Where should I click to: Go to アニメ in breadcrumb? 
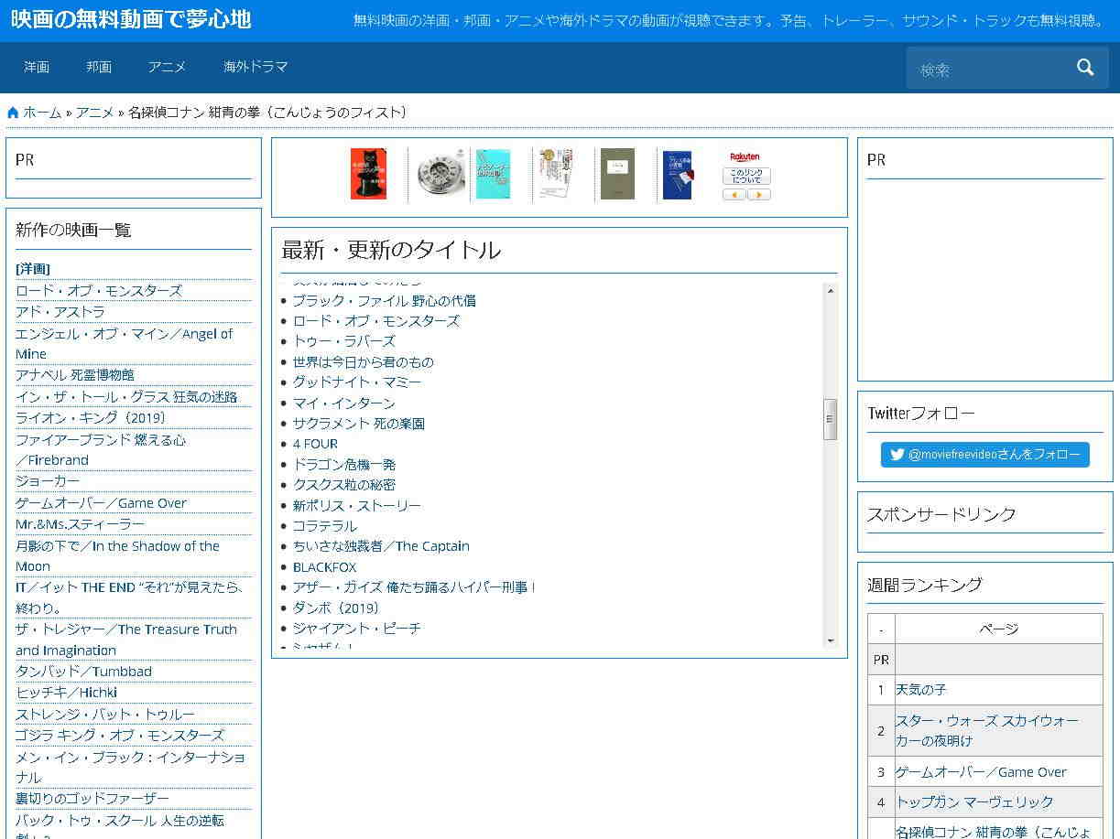(x=95, y=113)
